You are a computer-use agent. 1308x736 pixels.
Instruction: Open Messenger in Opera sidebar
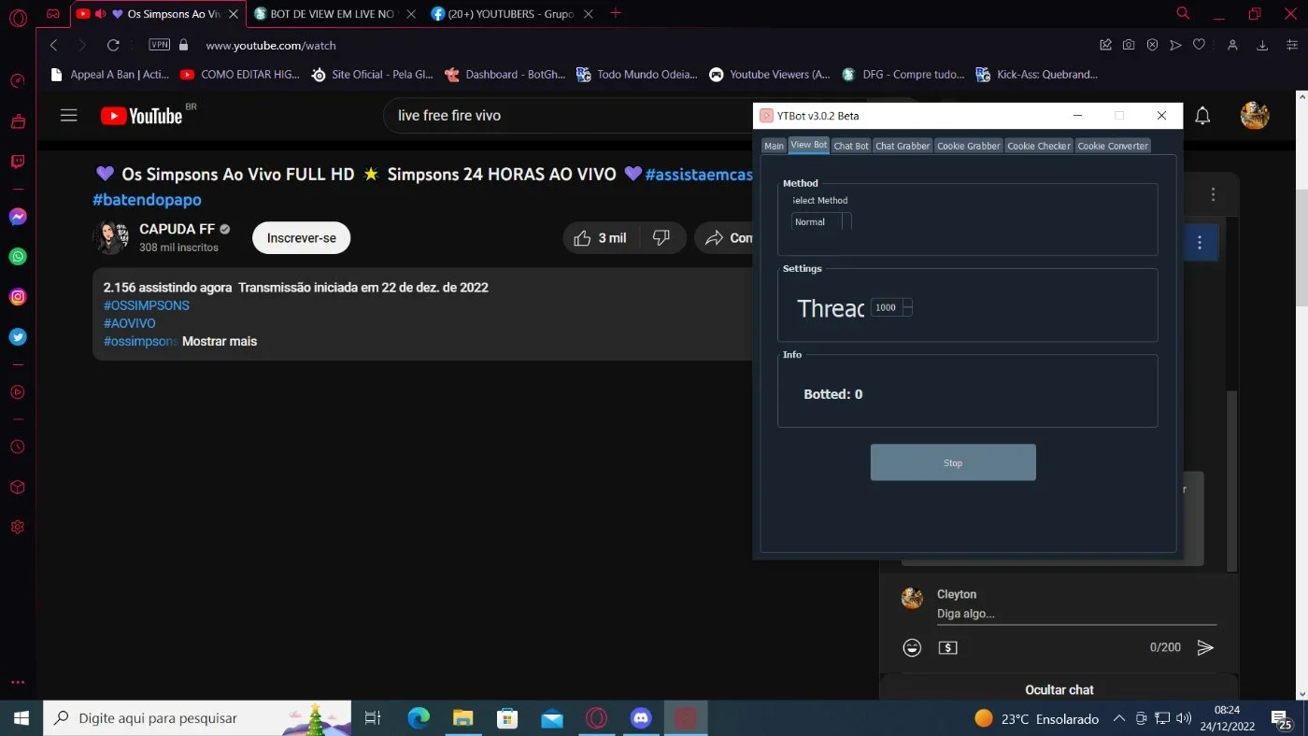pos(18,217)
